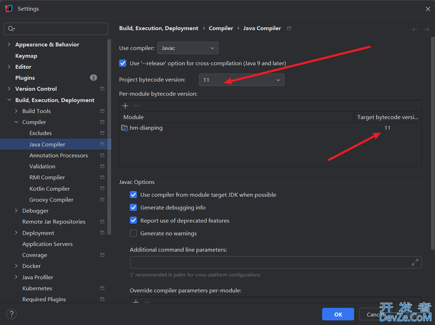Select the hm-dianping module row
Screen dimensions: 435x325
click(x=271, y=128)
